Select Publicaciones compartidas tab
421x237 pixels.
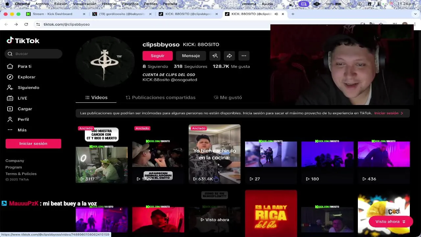161,97
